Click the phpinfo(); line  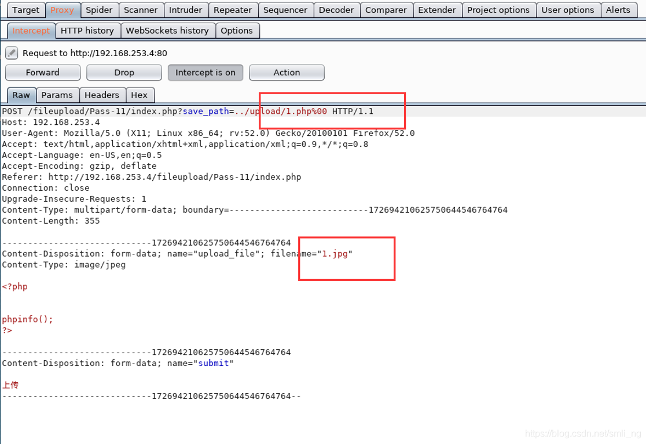[28, 319]
